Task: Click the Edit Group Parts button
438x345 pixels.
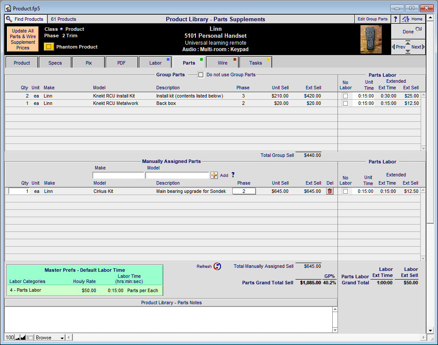Action: [372, 19]
